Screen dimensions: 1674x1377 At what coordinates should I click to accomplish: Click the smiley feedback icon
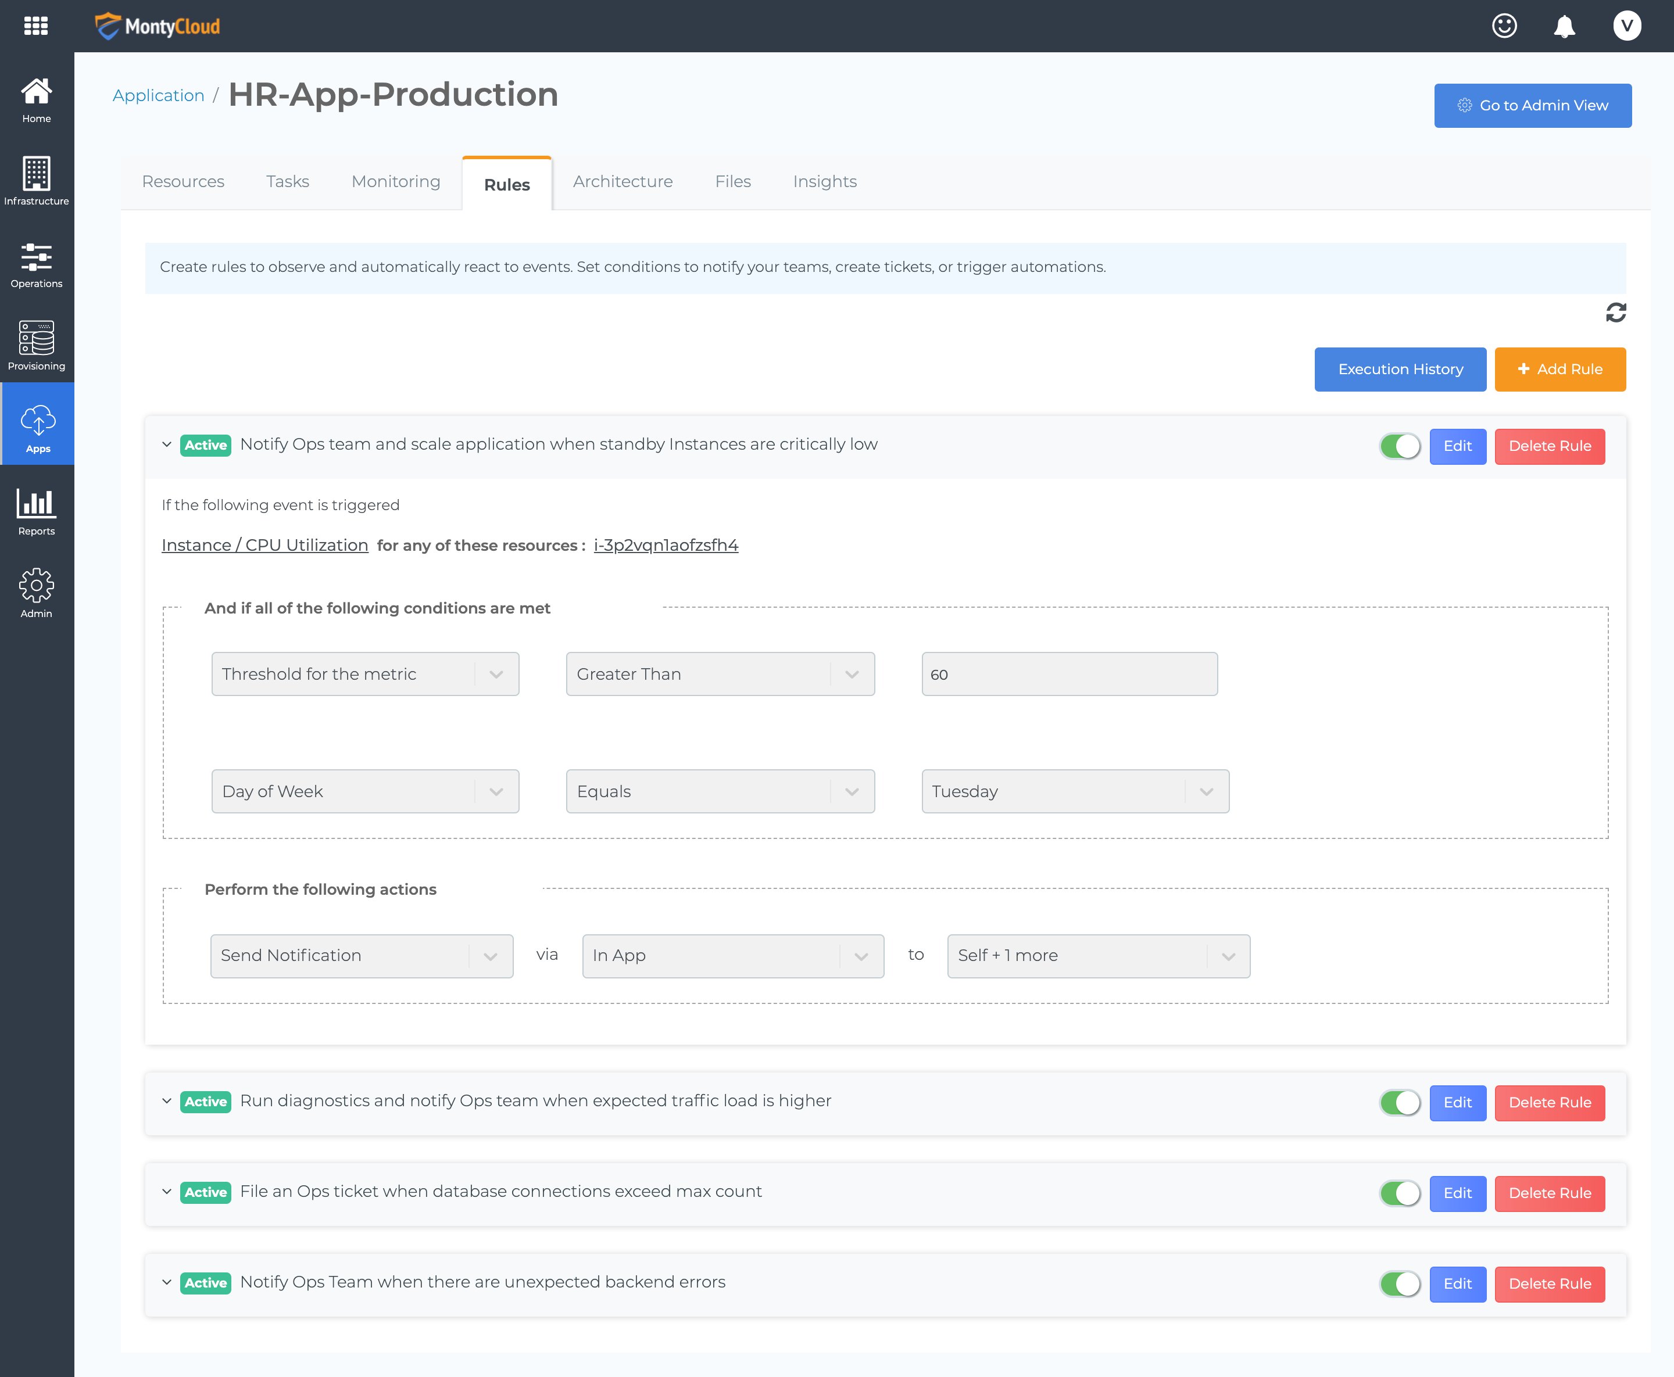(x=1504, y=26)
